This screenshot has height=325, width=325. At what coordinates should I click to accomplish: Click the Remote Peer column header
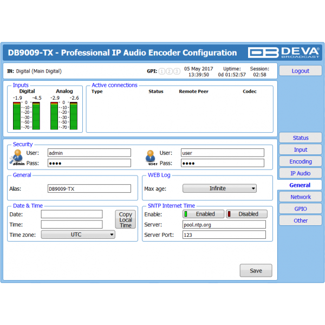(x=193, y=92)
